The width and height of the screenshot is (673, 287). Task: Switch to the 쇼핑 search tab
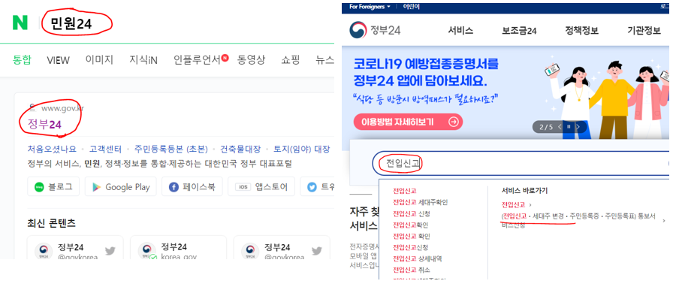coord(291,59)
